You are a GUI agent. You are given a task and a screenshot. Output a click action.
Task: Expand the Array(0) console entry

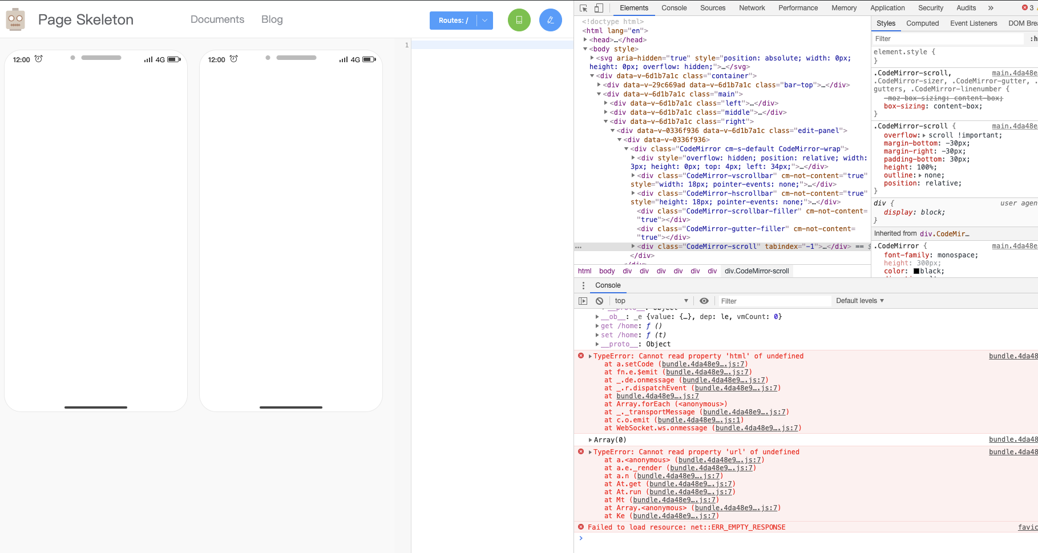pyautogui.click(x=590, y=440)
